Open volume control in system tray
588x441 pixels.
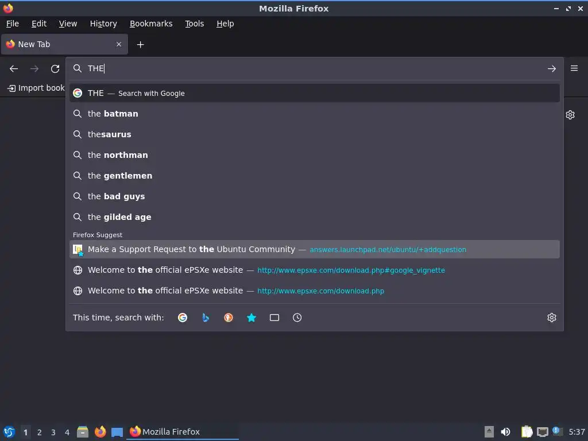click(x=505, y=432)
